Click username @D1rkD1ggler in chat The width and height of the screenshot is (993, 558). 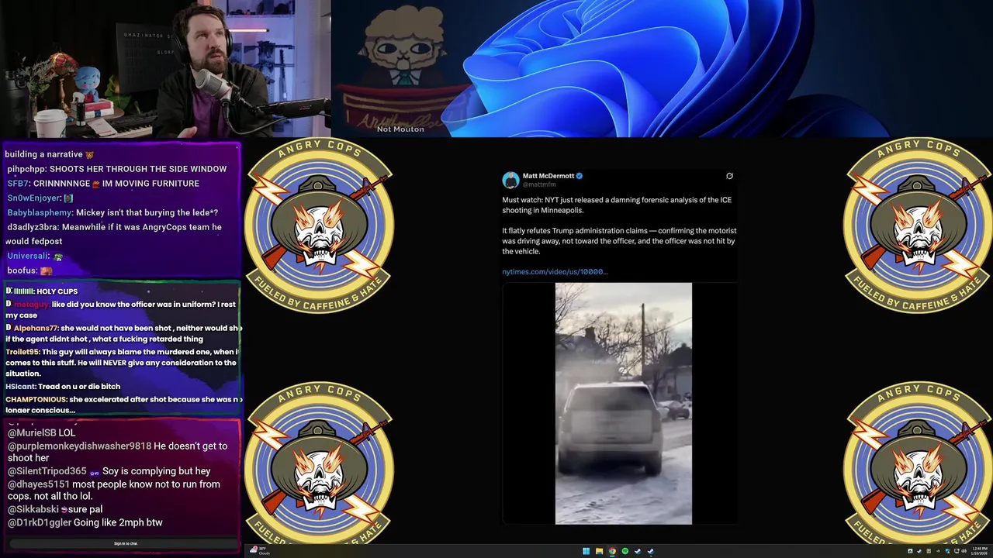39,522
